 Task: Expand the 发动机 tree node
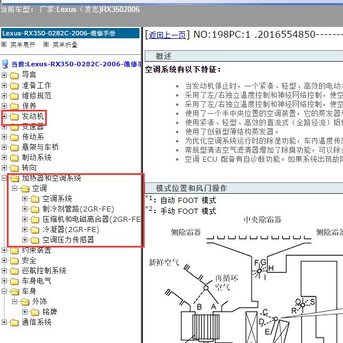[x=4, y=116]
